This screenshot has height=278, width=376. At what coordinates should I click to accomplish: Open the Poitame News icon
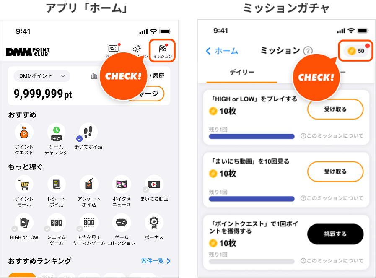(x=122, y=184)
